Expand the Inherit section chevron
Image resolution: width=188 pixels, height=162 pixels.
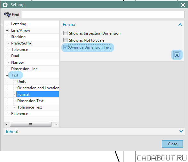coord(181,131)
